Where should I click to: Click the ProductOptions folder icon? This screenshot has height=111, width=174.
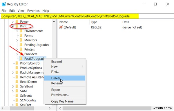[17, 68]
